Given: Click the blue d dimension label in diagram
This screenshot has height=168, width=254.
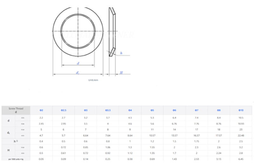Looking at the screenshot, I should pyautogui.click(x=78, y=63).
